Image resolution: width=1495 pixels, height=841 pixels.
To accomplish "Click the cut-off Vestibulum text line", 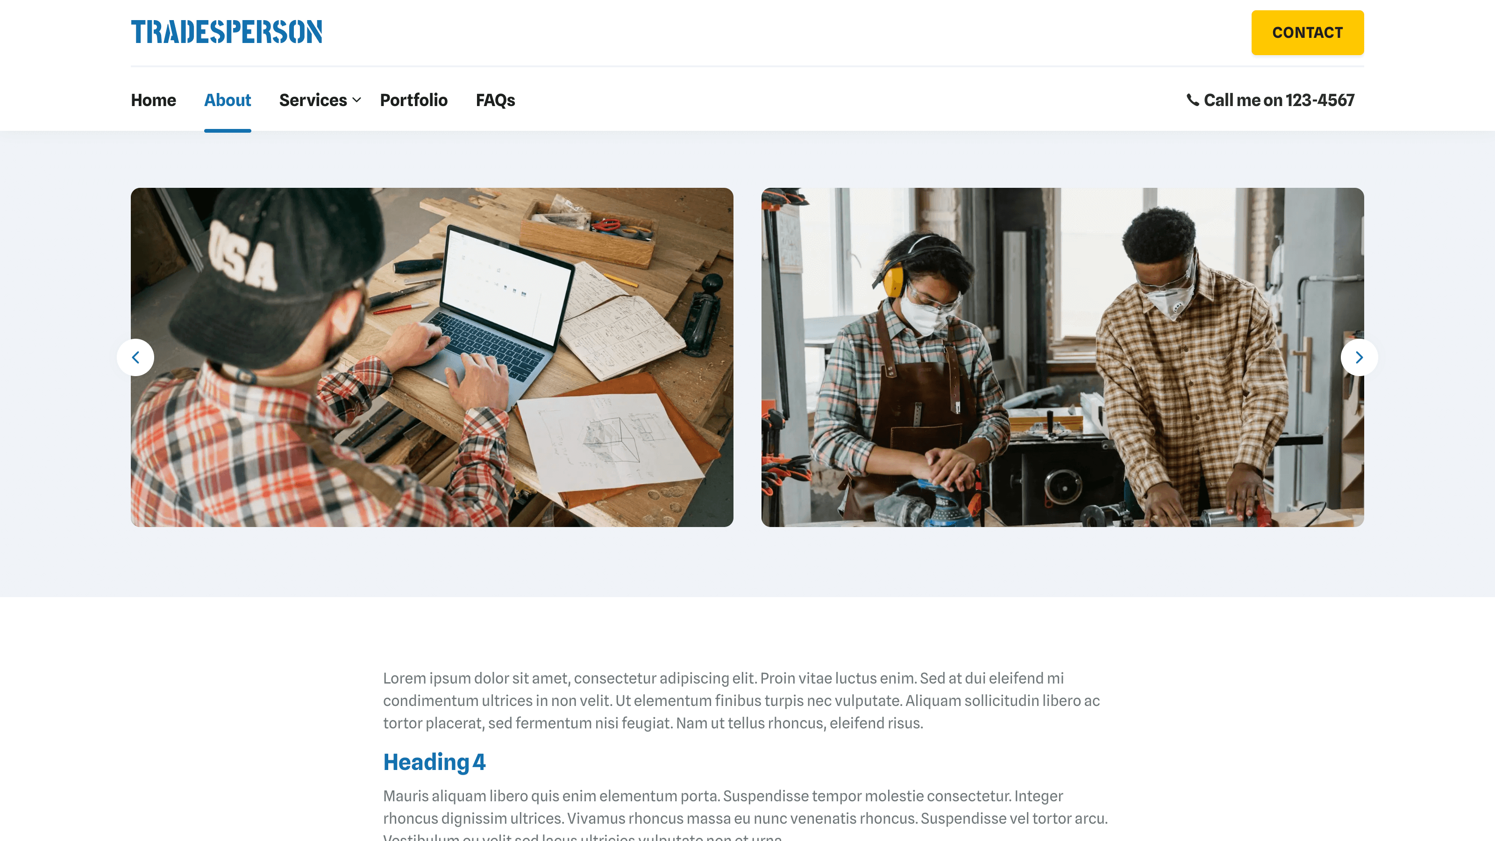I will [x=582, y=836].
